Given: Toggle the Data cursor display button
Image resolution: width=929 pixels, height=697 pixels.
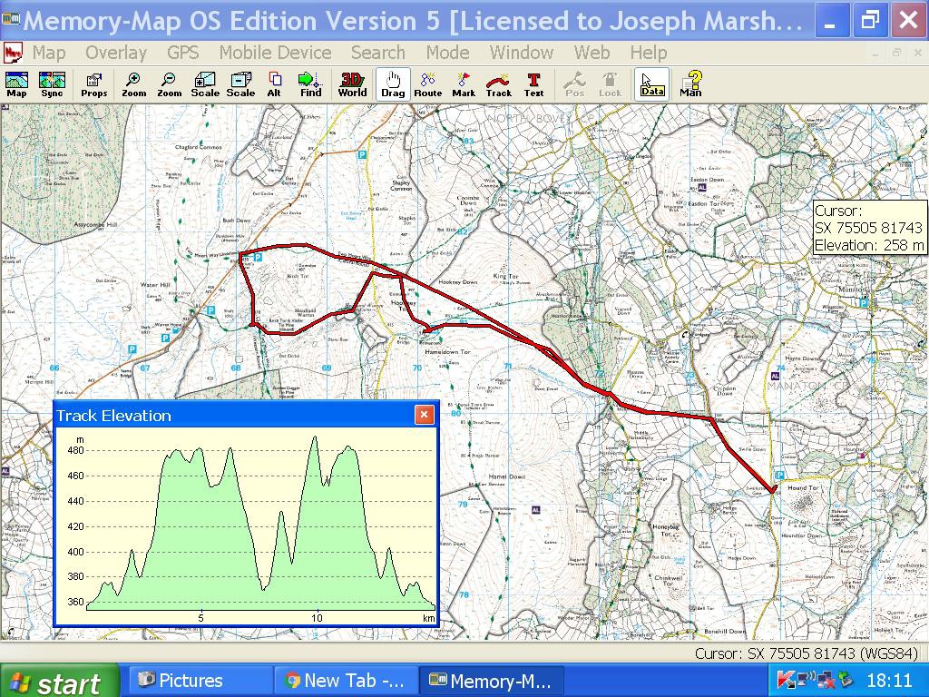Looking at the screenshot, I should tap(651, 84).
